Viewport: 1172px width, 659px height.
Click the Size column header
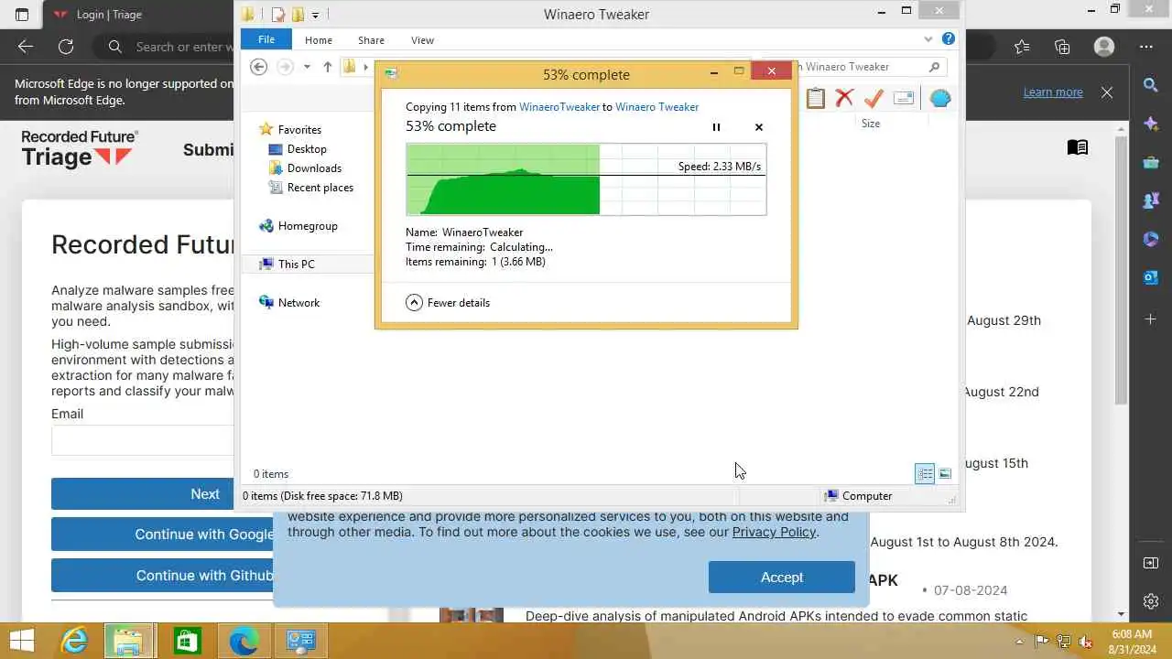click(x=871, y=124)
